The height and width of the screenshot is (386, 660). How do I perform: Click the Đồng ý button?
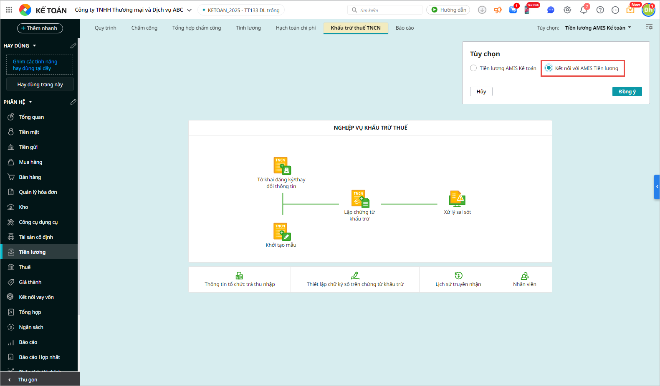coord(627,92)
